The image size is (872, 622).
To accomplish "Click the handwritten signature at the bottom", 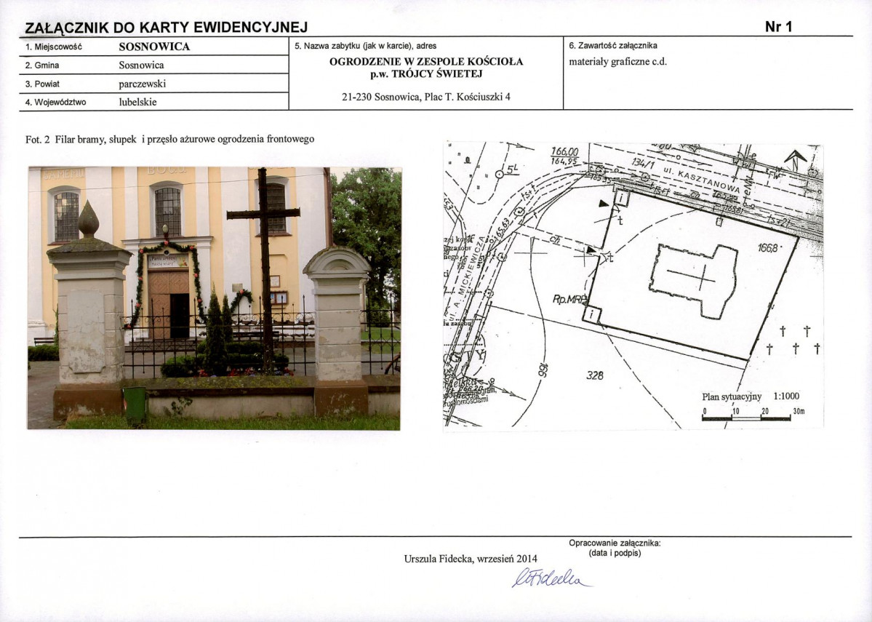I will pyautogui.click(x=551, y=578).
